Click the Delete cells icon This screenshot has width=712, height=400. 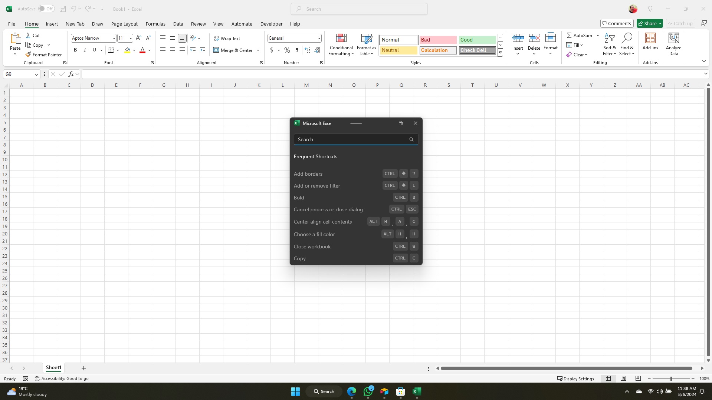(x=534, y=38)
